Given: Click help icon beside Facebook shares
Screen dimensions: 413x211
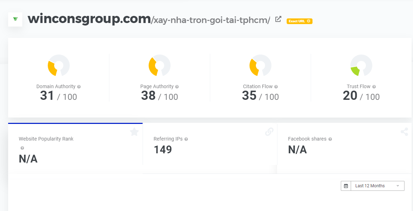Looking at the screenshot, I should coord(330,139).
